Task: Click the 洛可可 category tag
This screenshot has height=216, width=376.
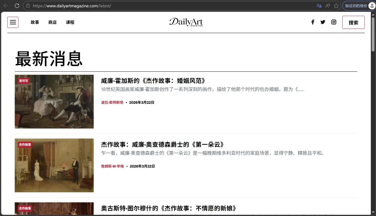Action: pyautogui.click(x=24, y=81)
